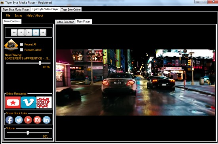Click the playback position slider handle

click(40, 63)
